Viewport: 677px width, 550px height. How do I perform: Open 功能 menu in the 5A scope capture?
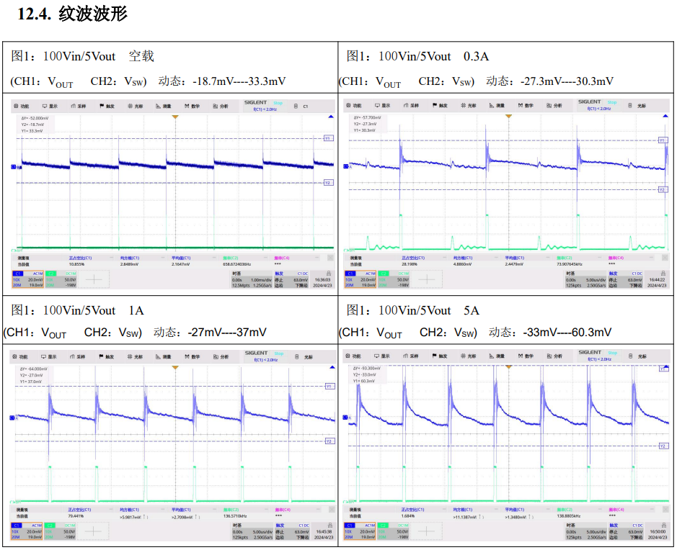click(x=353, y=356)
